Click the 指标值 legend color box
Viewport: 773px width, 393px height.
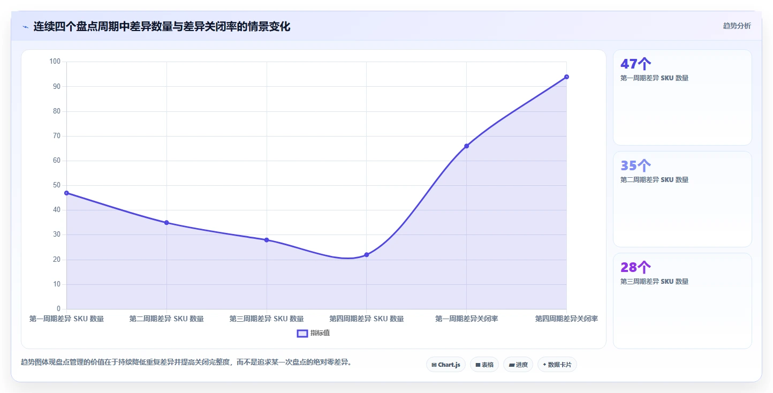tap(302, 333)
